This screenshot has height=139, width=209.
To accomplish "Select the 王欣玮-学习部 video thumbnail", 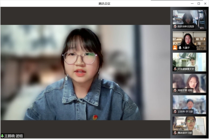I will (x=189, y=104).
